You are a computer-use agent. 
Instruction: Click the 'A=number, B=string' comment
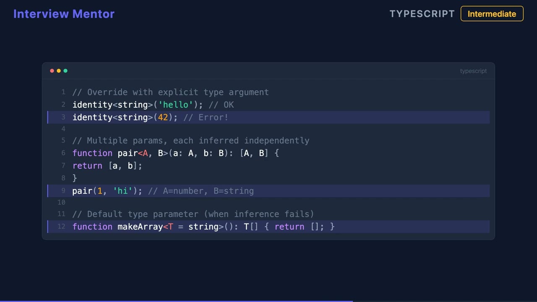point(201,191)
